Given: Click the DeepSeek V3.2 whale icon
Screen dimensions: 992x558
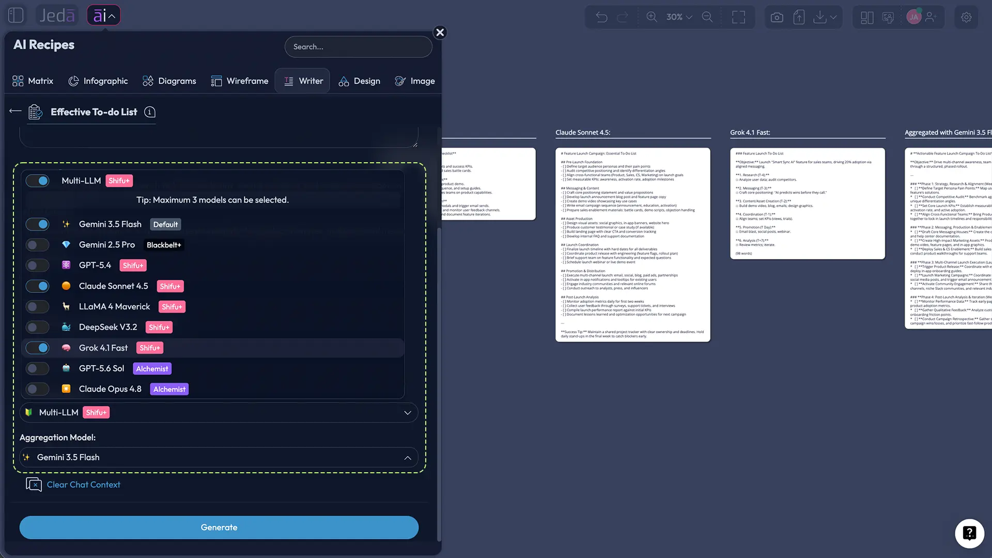Looking at the screenshot, I should [66, 327].
